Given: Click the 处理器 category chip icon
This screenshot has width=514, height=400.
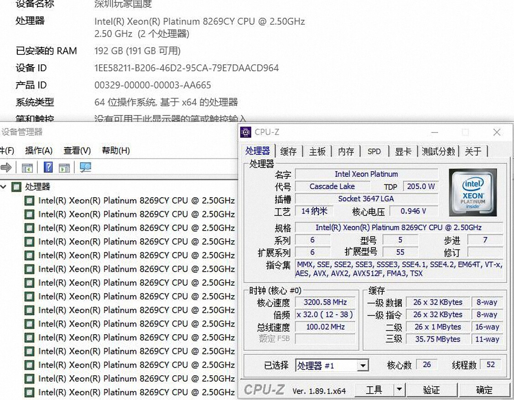Looking at the screenshot, I should (x=16, y=187).
